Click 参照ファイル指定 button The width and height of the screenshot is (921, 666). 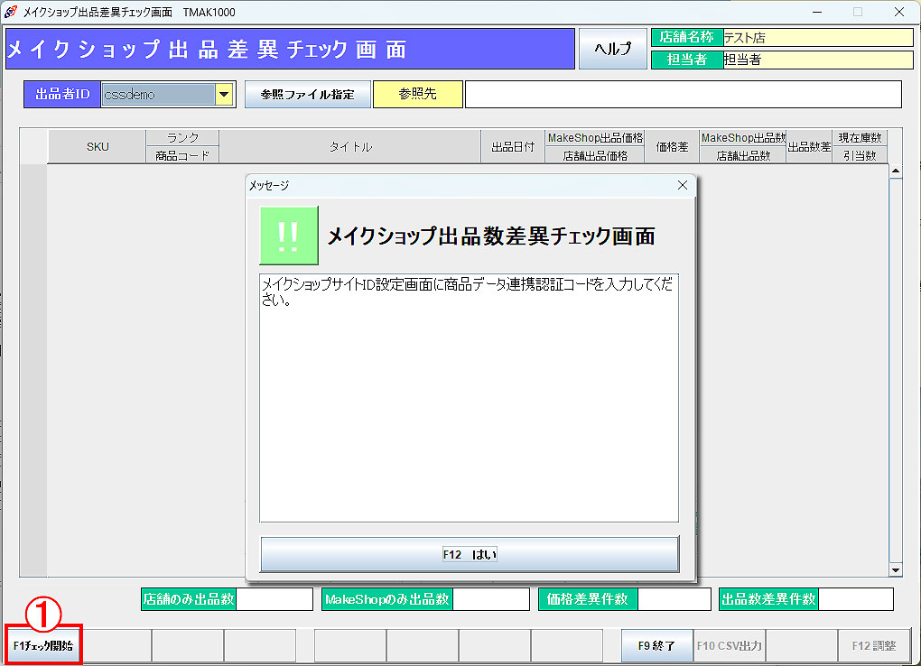307,94
